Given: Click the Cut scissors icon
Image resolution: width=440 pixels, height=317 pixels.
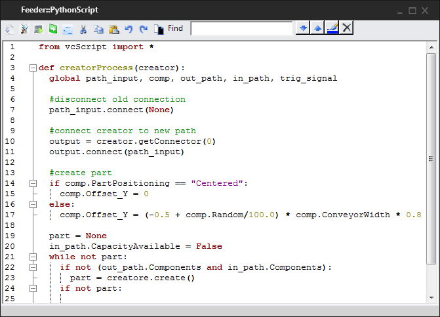Looking at the screenshot, I should (83, 29).
